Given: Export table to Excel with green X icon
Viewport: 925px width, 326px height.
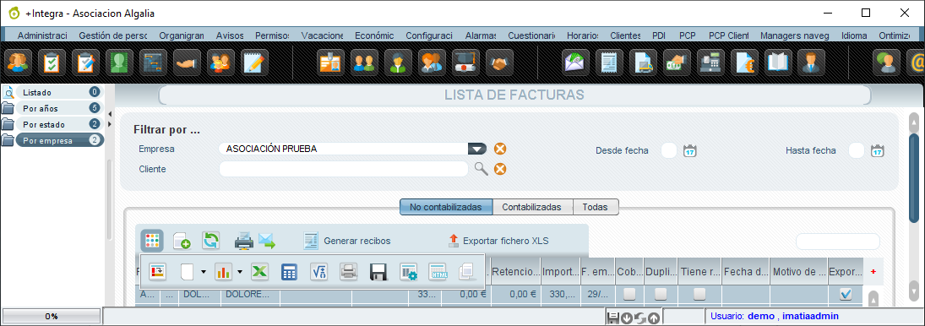Looking at the screenshot, I should 260,272.
